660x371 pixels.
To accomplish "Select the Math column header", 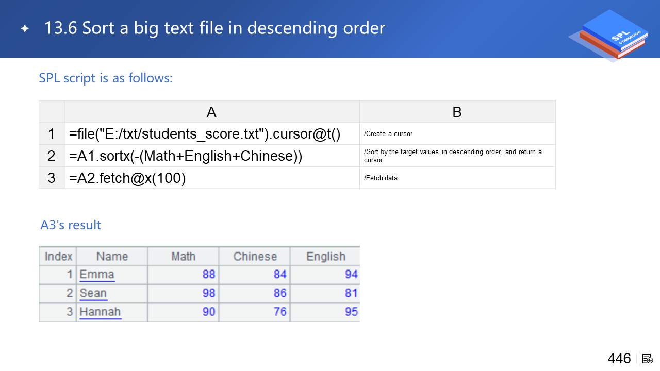I will tap(183, 256).
